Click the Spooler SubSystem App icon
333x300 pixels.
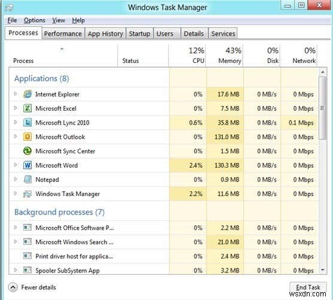tap(28, 270)
